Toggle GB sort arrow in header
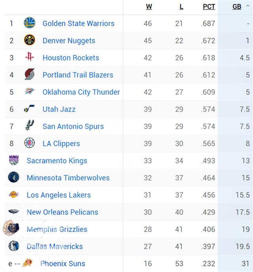The image size is (253, 272). tap(248, 6)
